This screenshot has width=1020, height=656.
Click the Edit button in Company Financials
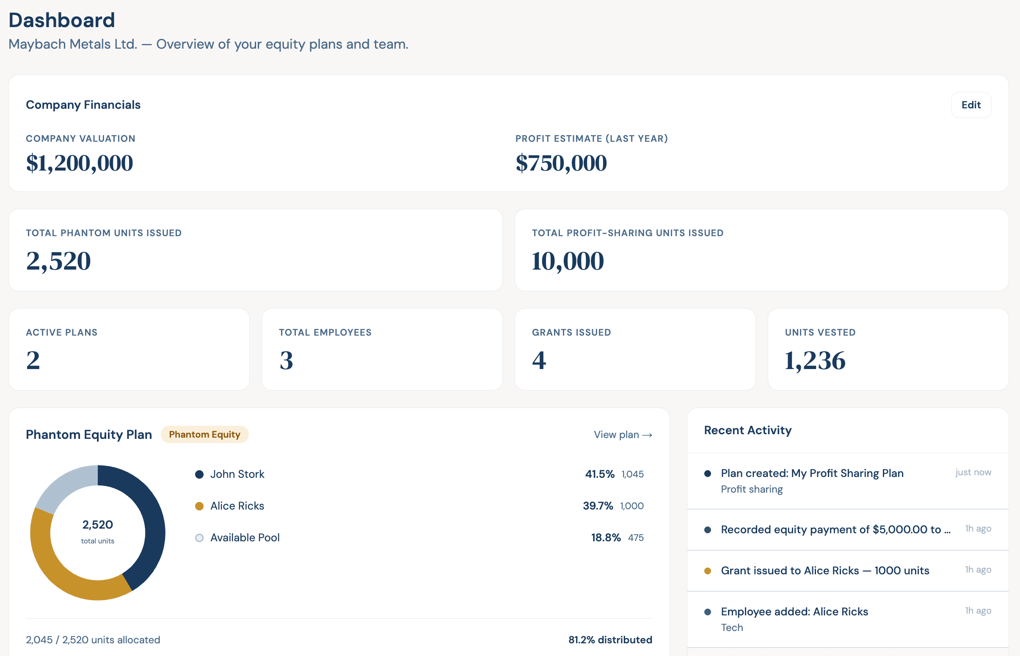point(971,105)
